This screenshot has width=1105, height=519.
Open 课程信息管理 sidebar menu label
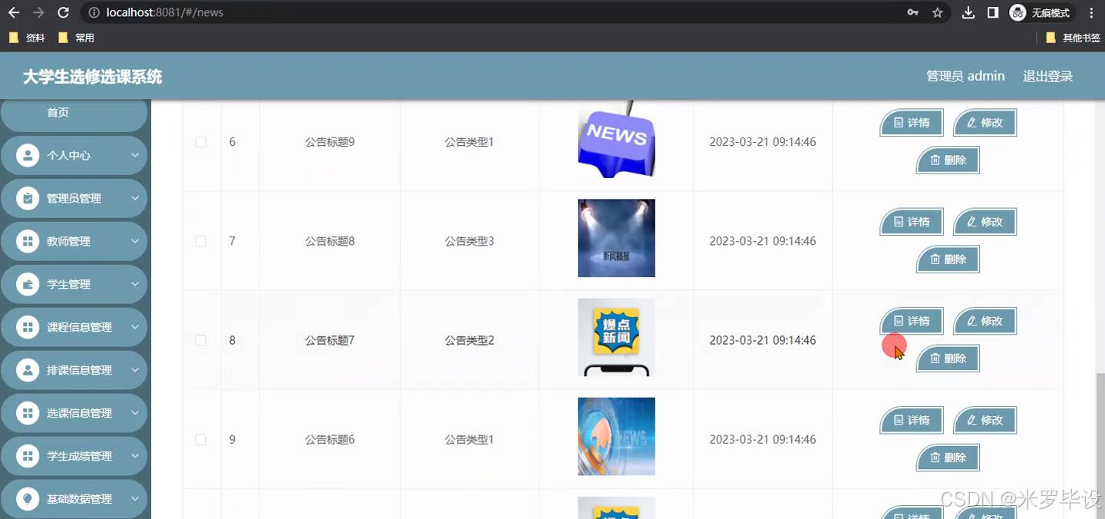click(79, 327)
